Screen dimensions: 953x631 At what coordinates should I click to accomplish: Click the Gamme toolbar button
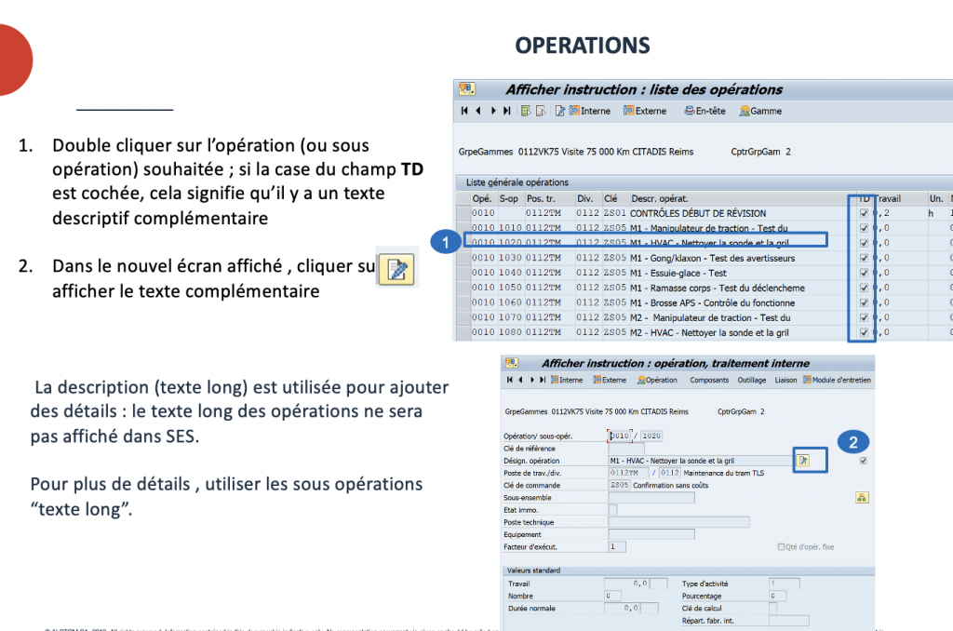click(x=760, y=111)
